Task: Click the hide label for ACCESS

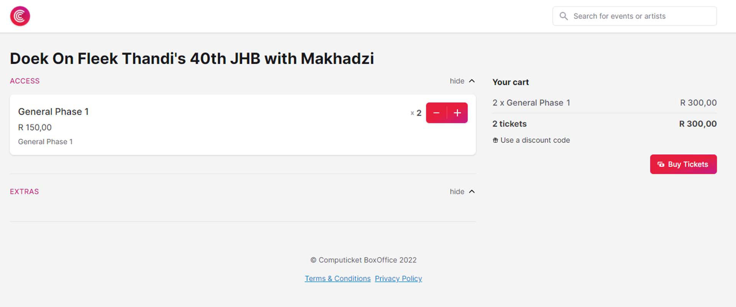Action: [457, 81]
